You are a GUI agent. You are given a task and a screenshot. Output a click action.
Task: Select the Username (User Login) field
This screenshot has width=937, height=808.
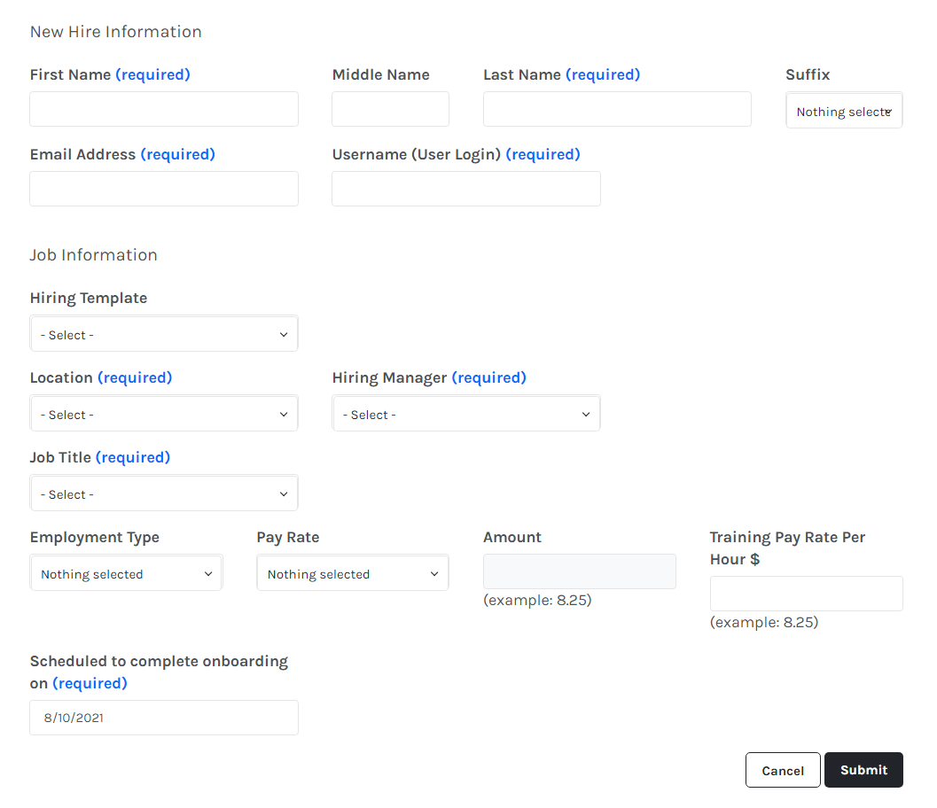click(466, 189)
